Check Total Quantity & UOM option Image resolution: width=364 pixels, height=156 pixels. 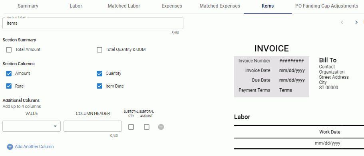99,50
